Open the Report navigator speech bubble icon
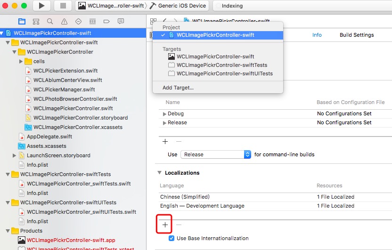 121,21
